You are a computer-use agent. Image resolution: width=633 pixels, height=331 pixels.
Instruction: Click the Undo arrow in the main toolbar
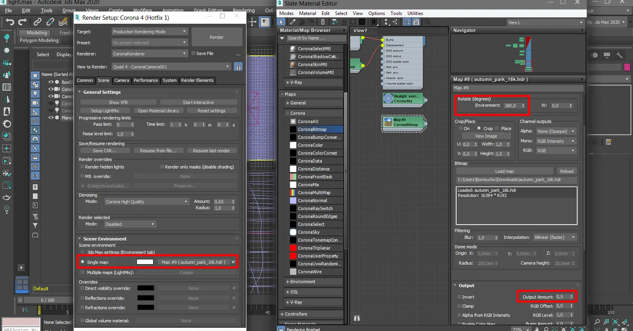[10, 22]
